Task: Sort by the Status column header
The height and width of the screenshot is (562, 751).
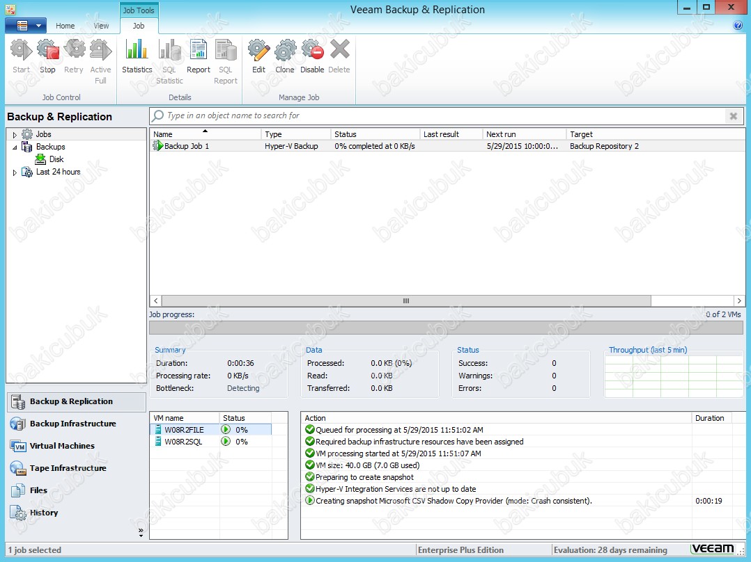Action: click(375, 134)
